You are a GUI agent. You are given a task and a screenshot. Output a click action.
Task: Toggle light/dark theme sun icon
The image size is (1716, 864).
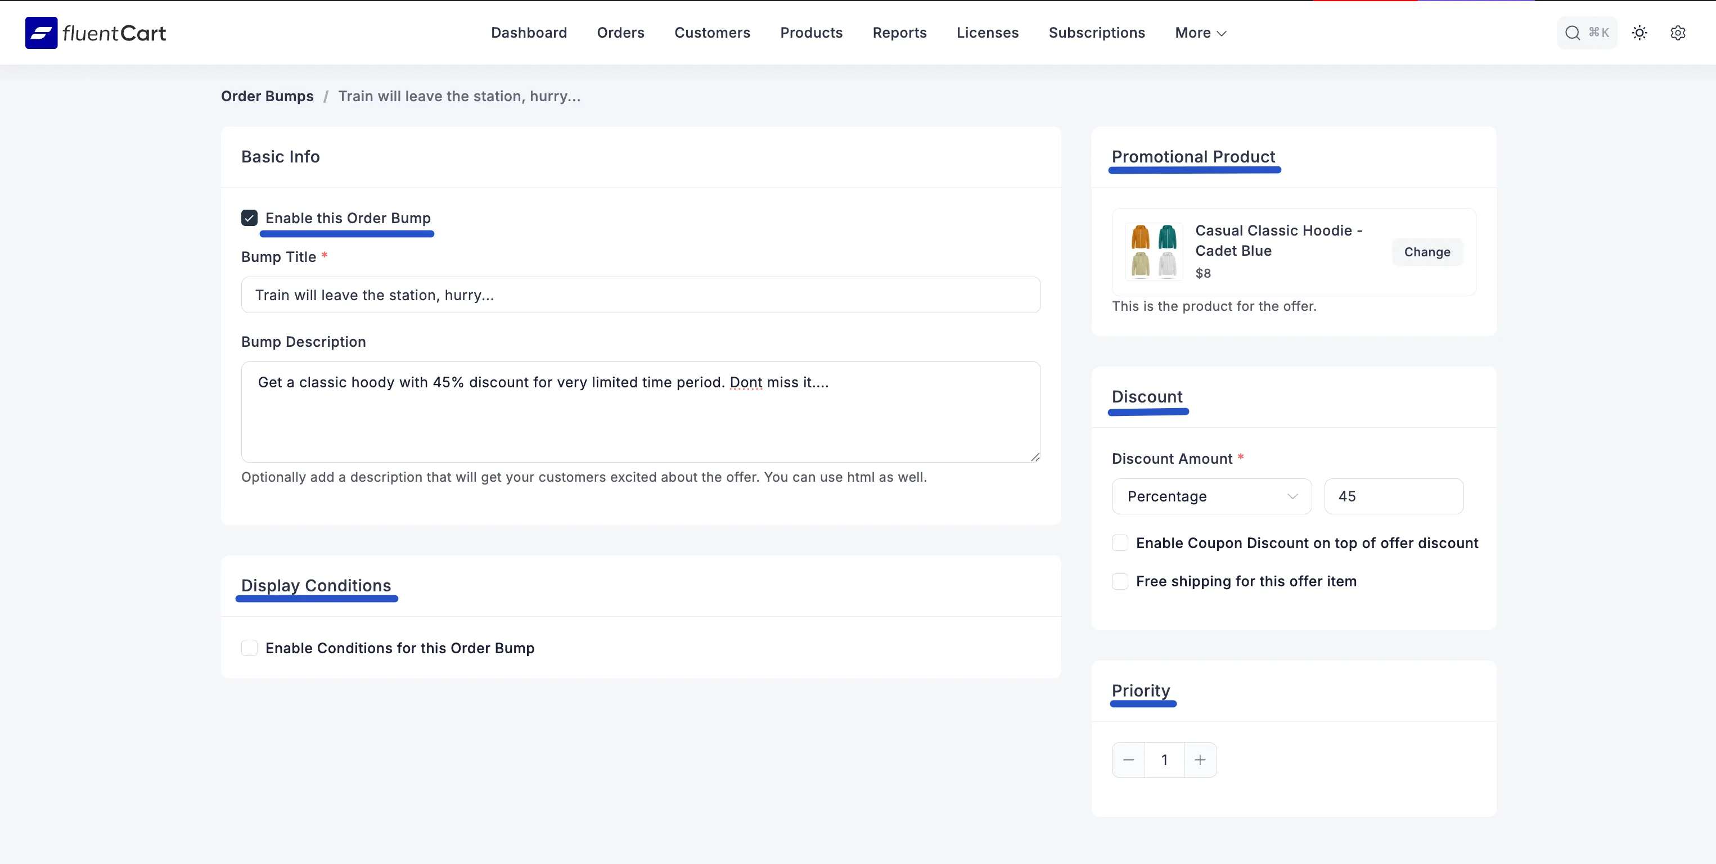(x=1640, y=33)
